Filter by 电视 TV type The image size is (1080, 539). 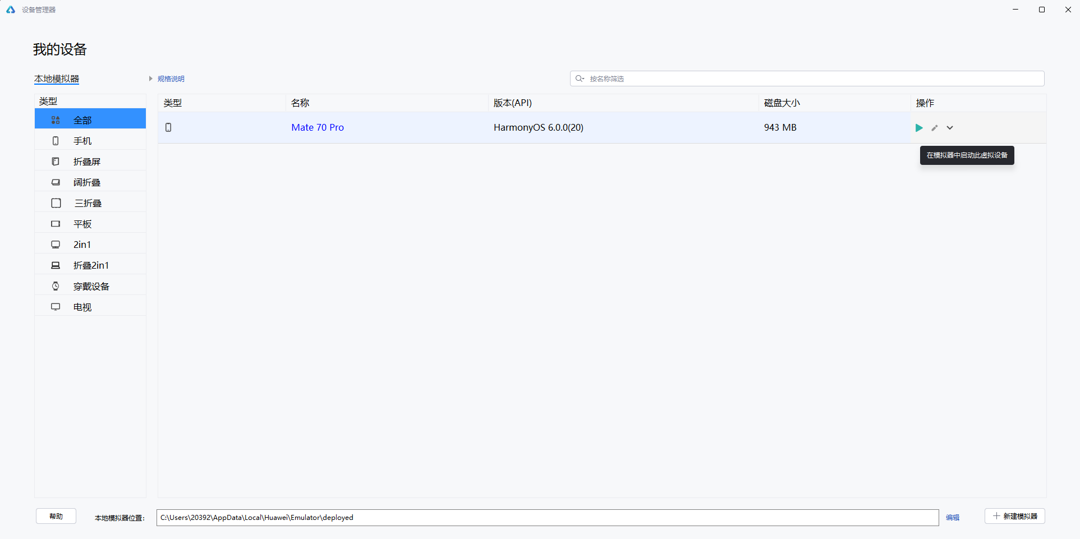pos(90,307)
